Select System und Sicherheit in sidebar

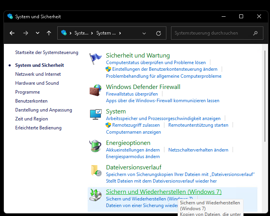pyautogui.click(x=39, y=65)
